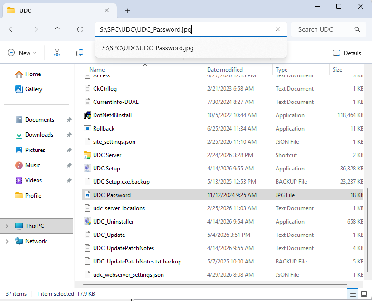Click the search magnifier icon
This screenshot has width=372, height=301.
click(x=357, y=29)
